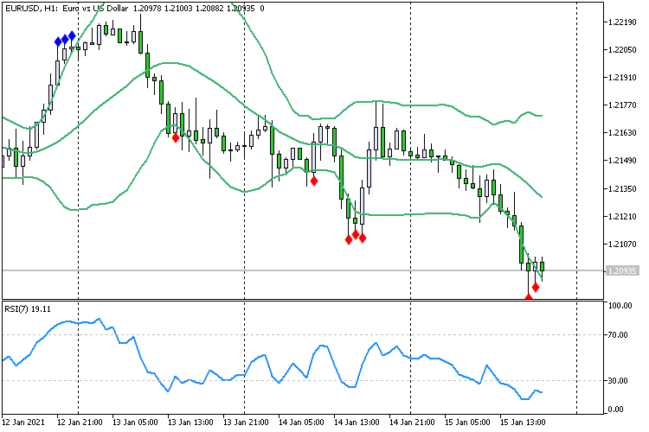Click time axis label '13 Jan 13:00'
The height and width of the screenshot is (432, 649).
(x=190, y=422)
